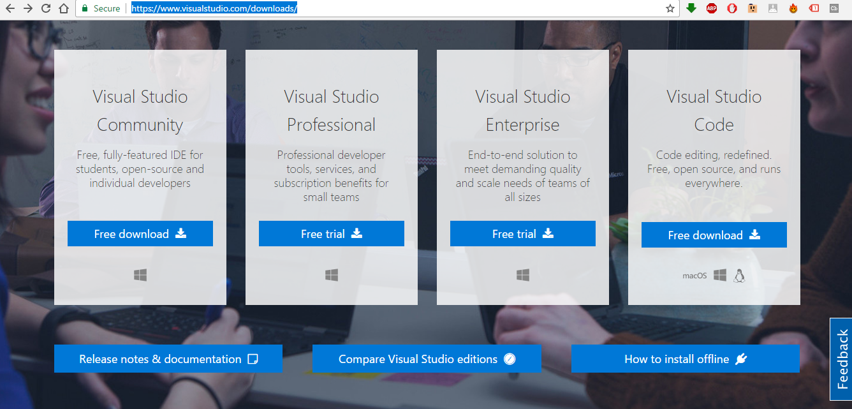Click the Visual Studio Enterprise heading

coord(523,110)
